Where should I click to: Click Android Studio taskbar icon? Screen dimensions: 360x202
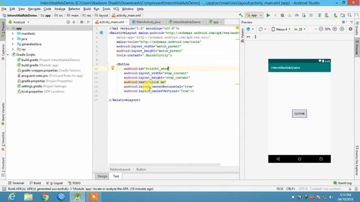pyautogui.click(x=78, y=197)
